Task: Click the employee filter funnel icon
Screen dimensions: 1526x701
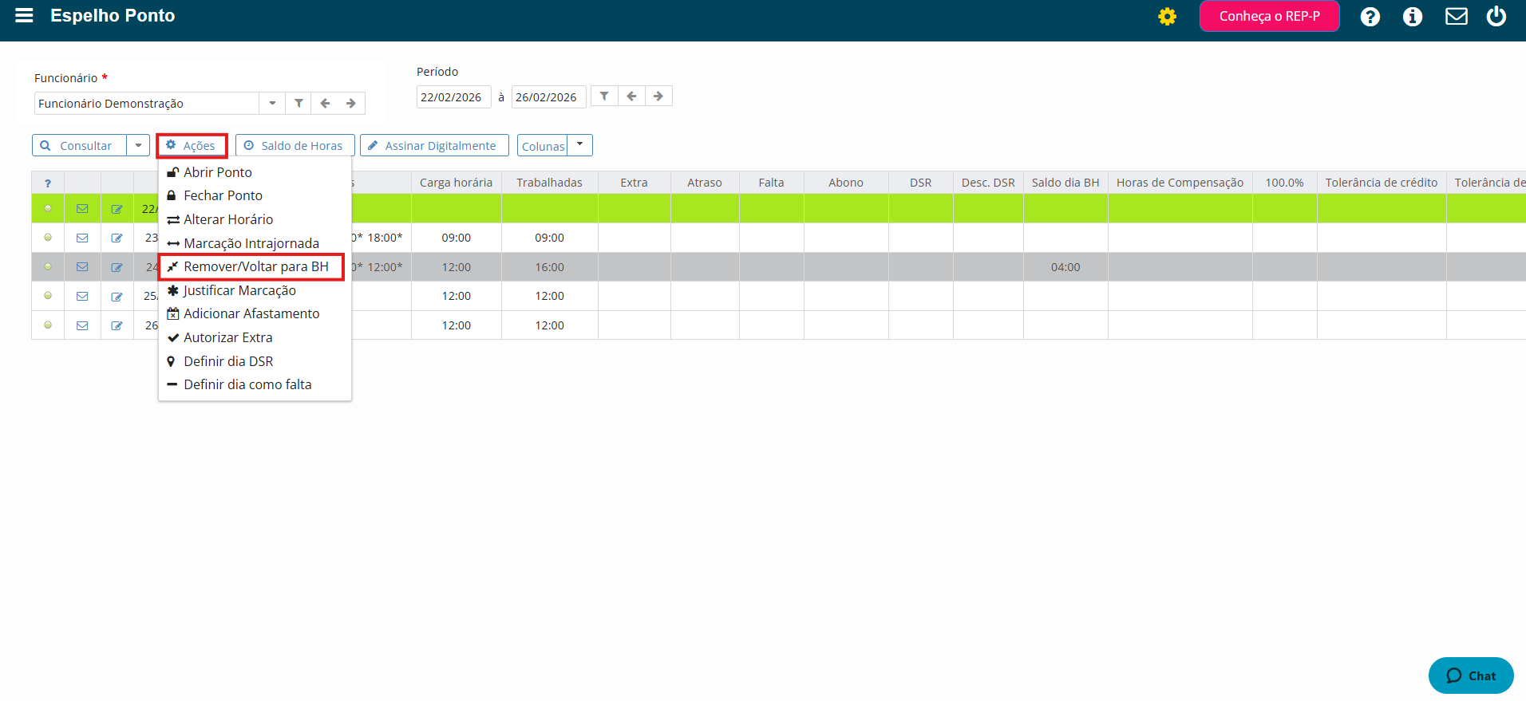Action: (298, 103)
